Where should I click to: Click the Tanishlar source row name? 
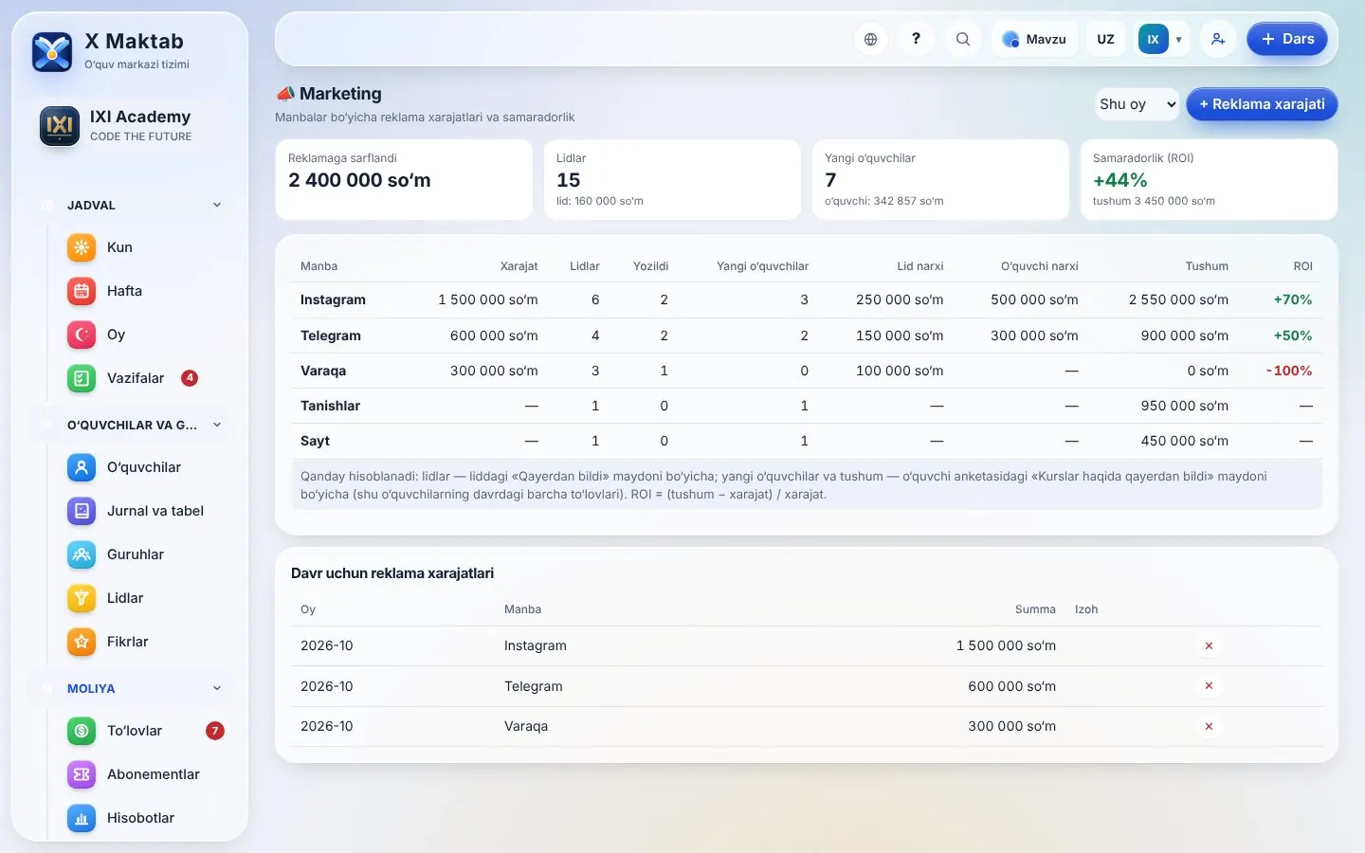[330, 406]
